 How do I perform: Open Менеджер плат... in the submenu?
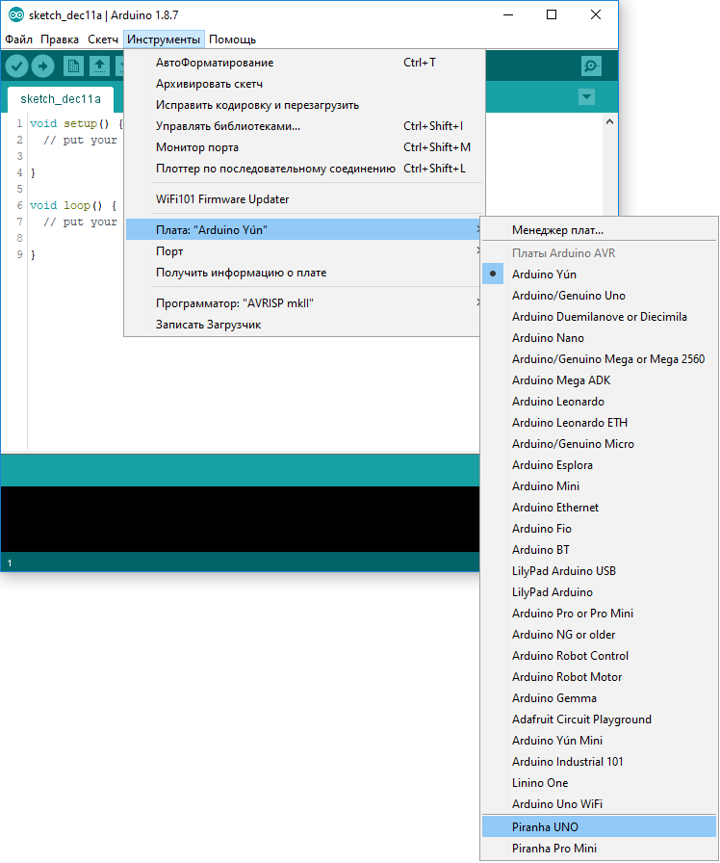pos(599,230)
